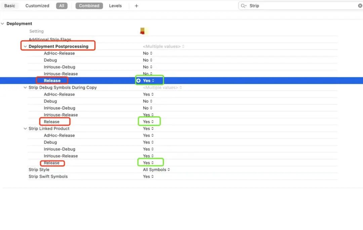Open Deployment Postprocessing Multiple values dropdown
The image size is (363, 230).
click(163, 46)
